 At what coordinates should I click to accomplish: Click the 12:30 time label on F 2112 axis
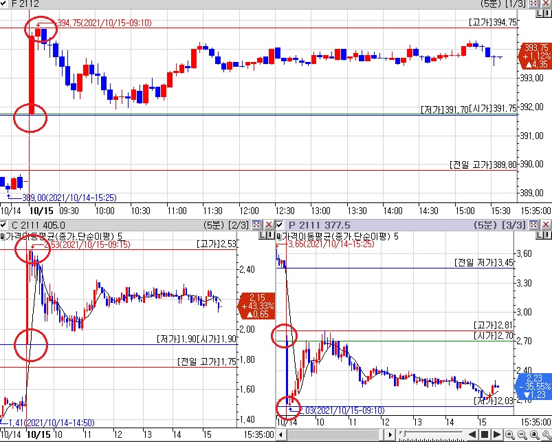click(x=285, y=211)
